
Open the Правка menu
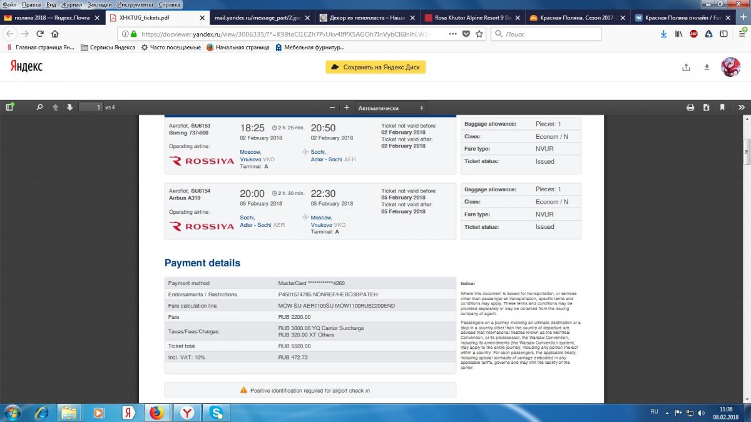point(31,4)
